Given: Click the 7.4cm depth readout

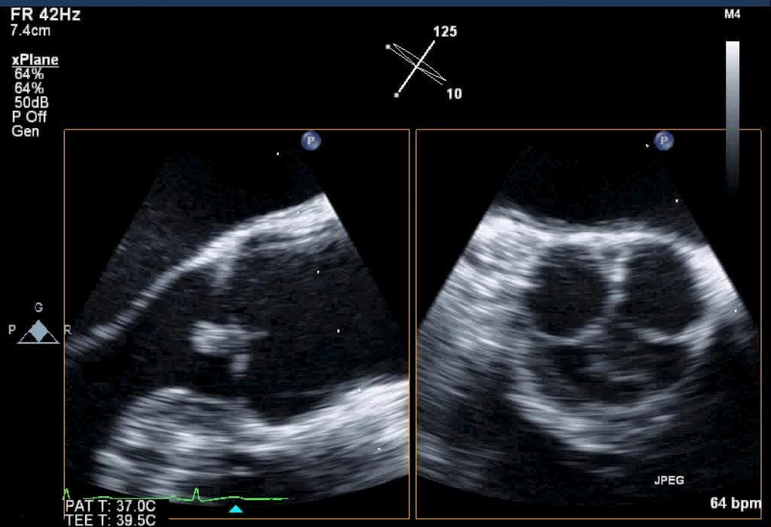Looking at the screenshot, I should [30, 32].
